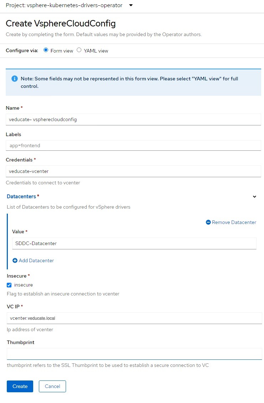The image size is (264, 403).
Task: Click the minus icon beside Remove Datacenter
Action: 208,222
